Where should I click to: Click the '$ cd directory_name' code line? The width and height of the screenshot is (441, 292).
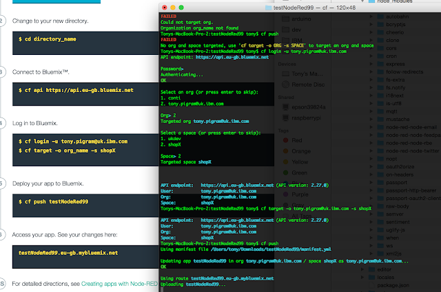48,39
